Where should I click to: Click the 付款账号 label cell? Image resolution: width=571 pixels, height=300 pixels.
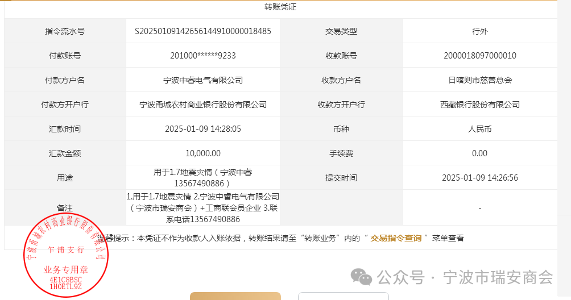coord(65,56)
